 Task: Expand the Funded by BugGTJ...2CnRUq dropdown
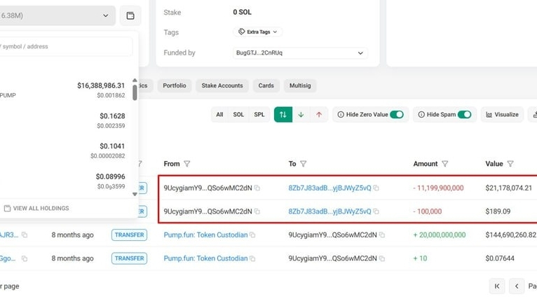click(x=300, y=53)
